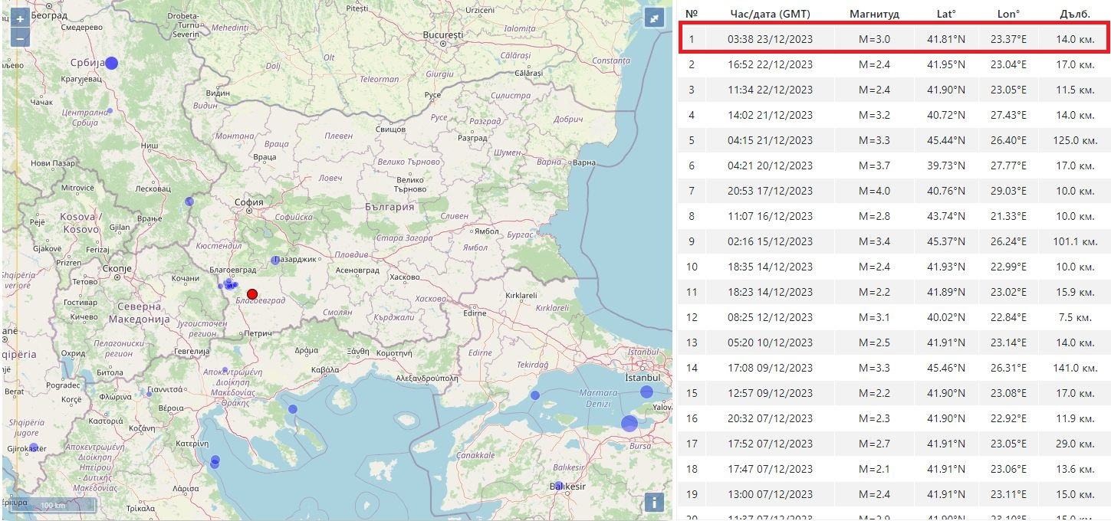This screenshot has height=521, width=1111.
Task: Click the 100 km scale bar
Action: 52,505
